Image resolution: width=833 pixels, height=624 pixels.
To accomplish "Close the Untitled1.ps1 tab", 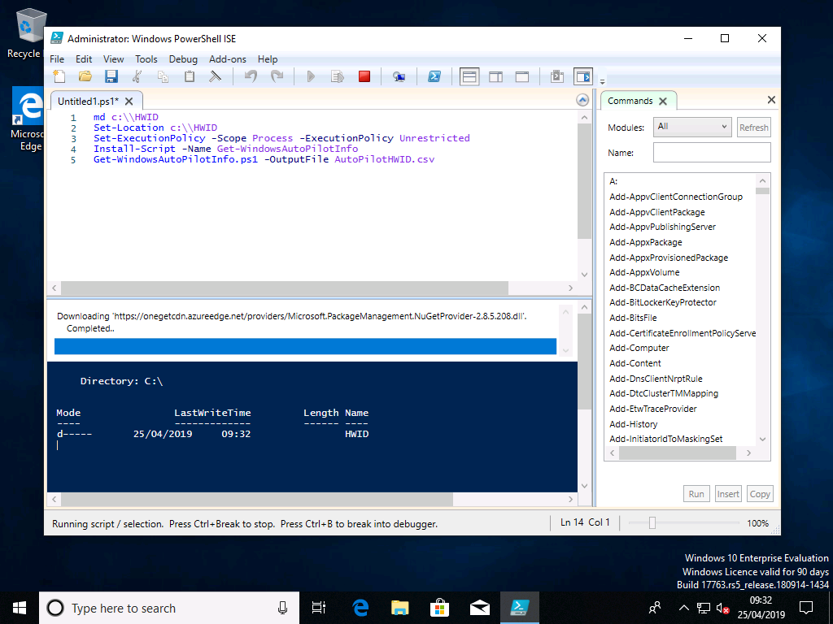I will pos(129,101).
